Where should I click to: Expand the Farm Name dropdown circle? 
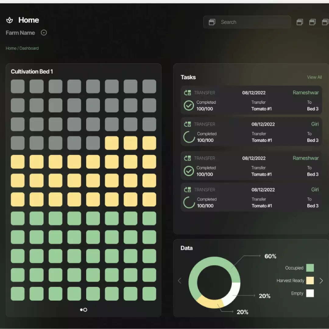(x=44, y=33)
